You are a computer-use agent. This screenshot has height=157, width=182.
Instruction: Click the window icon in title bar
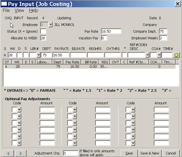4,4
